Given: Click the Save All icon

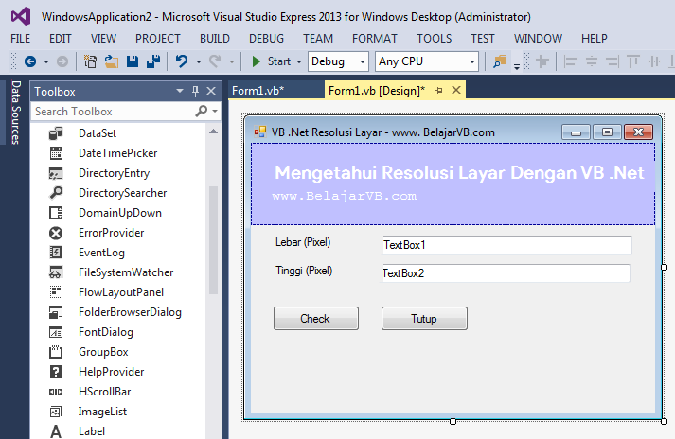Looking at the screenshot, I should click(x=153, y=61).
